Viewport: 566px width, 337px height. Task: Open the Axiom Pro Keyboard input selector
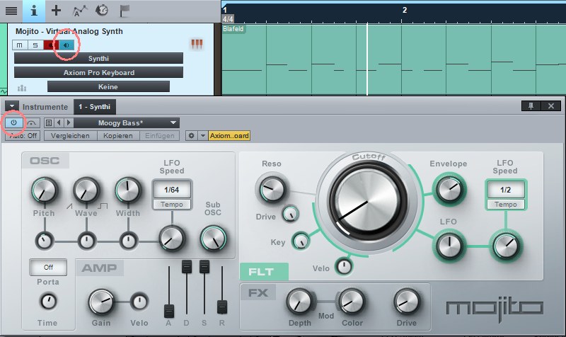(x=98, y=72)
